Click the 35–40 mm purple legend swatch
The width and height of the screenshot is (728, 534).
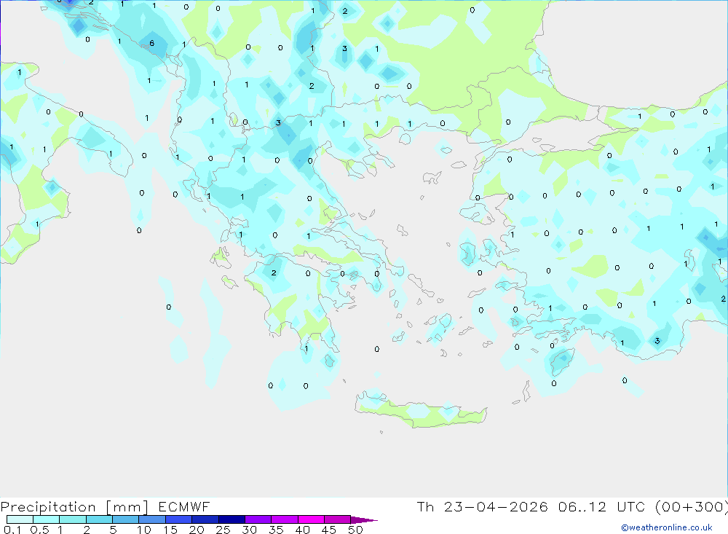(x=285, y=519)
